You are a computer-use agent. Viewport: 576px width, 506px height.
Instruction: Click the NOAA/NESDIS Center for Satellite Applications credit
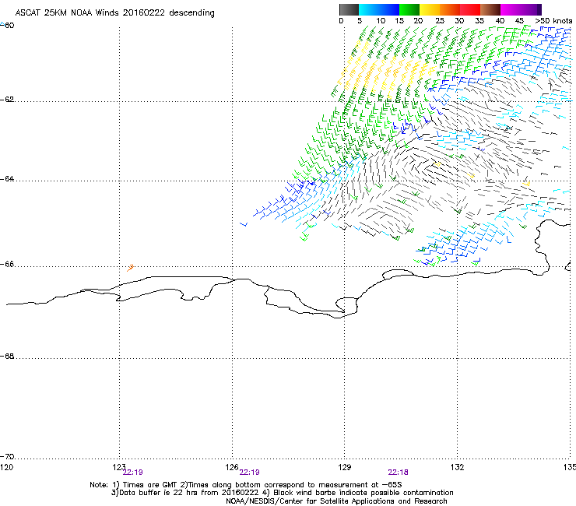[336, 501]
